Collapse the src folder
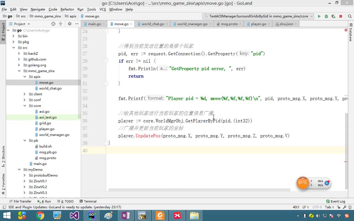This screenshot has height=221, width=354. pos(14,48)
